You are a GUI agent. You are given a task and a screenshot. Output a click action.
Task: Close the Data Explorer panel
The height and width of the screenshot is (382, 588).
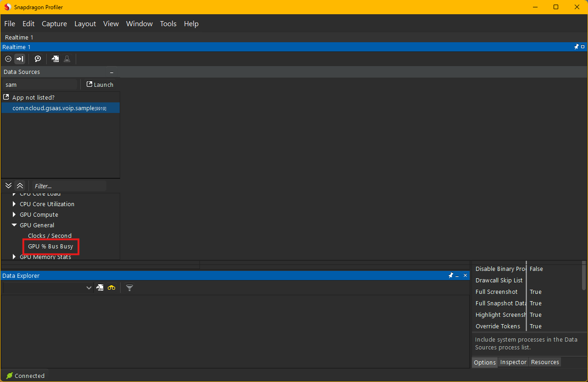[465, 275]
